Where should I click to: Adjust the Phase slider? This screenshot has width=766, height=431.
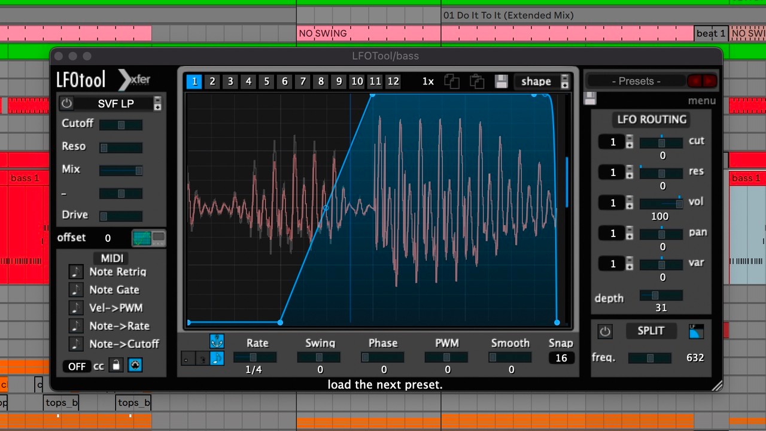[382, 357]
